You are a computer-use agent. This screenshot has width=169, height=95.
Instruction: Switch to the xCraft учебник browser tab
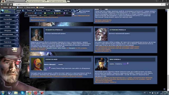(x=56, y=1)
